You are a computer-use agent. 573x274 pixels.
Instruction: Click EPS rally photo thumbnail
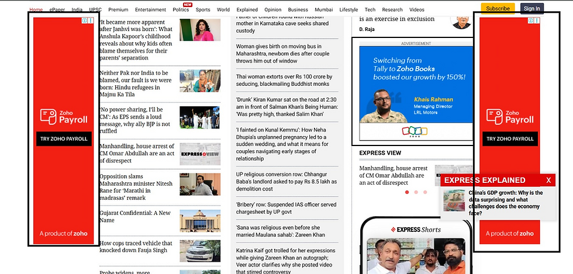pyautogui.click(x=200, y=117)
